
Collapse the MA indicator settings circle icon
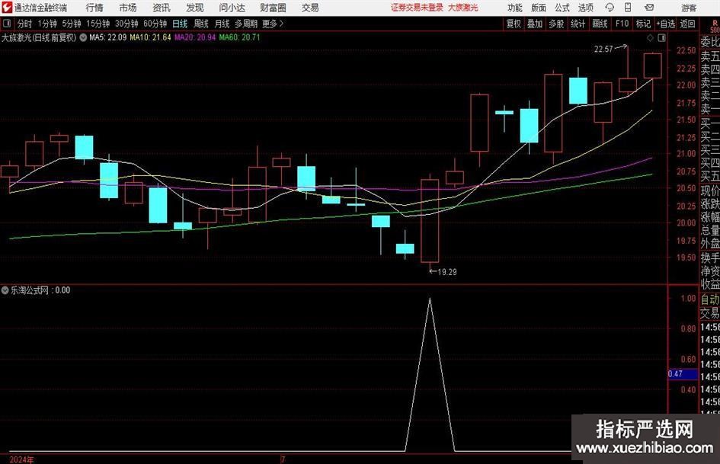[x=82, y=37]
